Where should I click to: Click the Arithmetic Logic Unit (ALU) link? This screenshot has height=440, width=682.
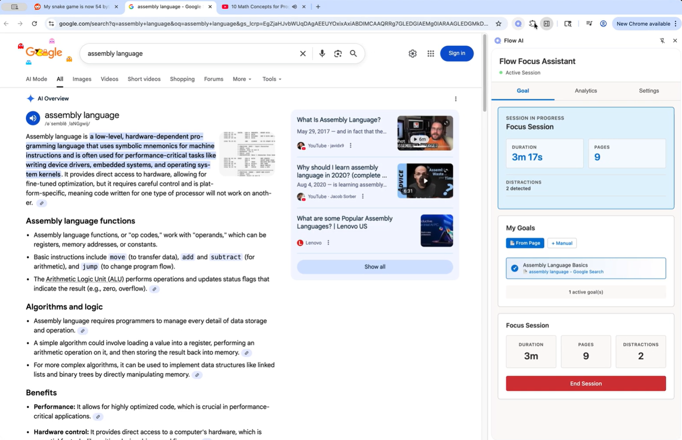pos(85,279)
